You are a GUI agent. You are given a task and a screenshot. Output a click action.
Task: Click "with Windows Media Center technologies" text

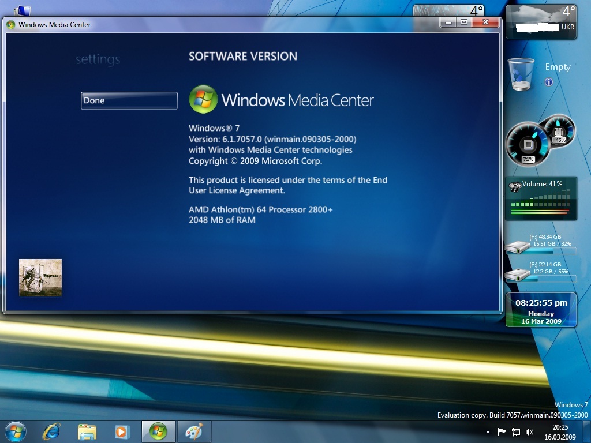pos(271,150)
